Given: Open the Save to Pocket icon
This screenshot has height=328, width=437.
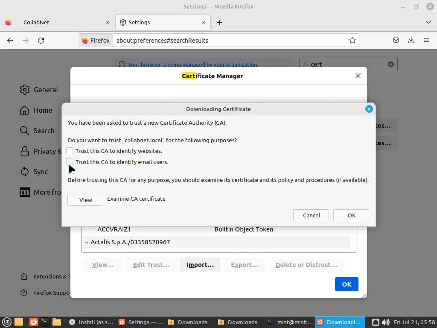Looking at the screenshot, I should pos(396,41).
